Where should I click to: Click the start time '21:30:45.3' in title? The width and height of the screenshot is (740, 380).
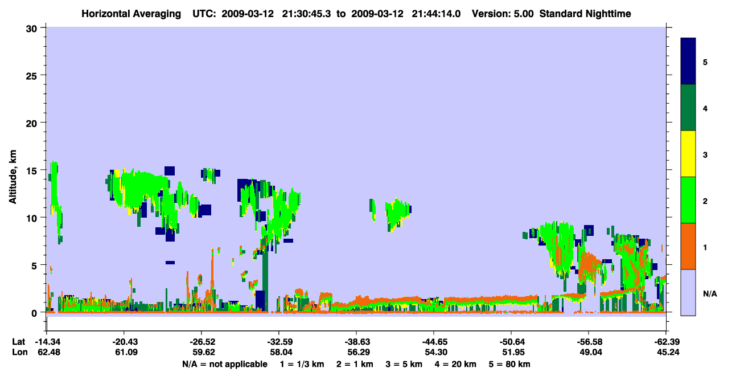308,13
